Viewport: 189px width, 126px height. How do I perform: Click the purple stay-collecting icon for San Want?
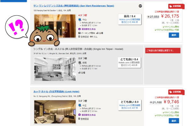pos(79,29)
